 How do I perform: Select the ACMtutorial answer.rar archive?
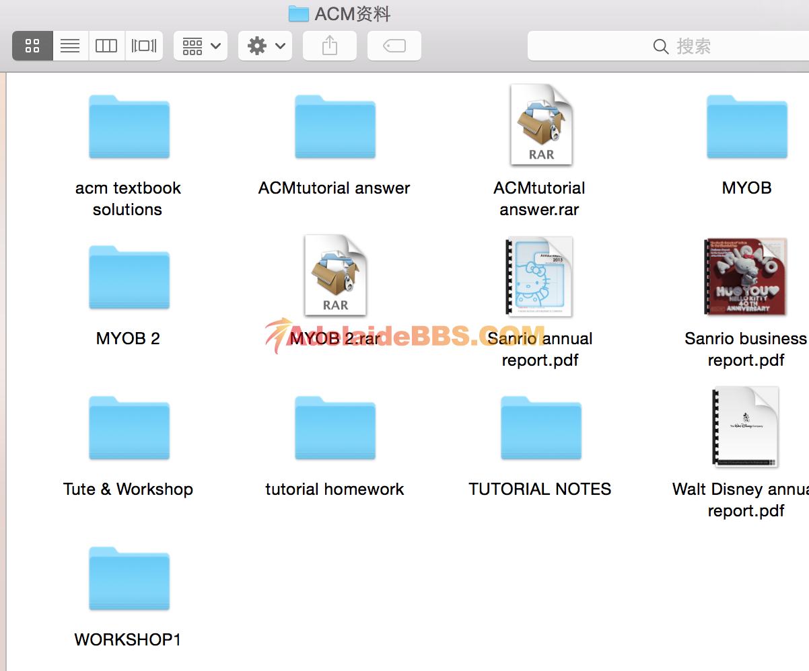pyautogui.click(x=540, y=124)
